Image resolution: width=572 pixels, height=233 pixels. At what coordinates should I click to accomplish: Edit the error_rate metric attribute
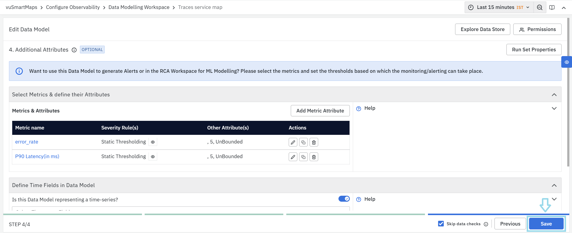293,142
